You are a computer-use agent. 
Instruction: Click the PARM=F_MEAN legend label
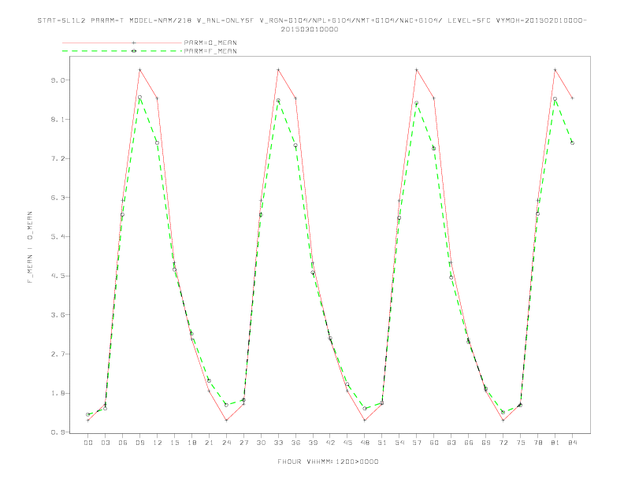coord(210,51)
